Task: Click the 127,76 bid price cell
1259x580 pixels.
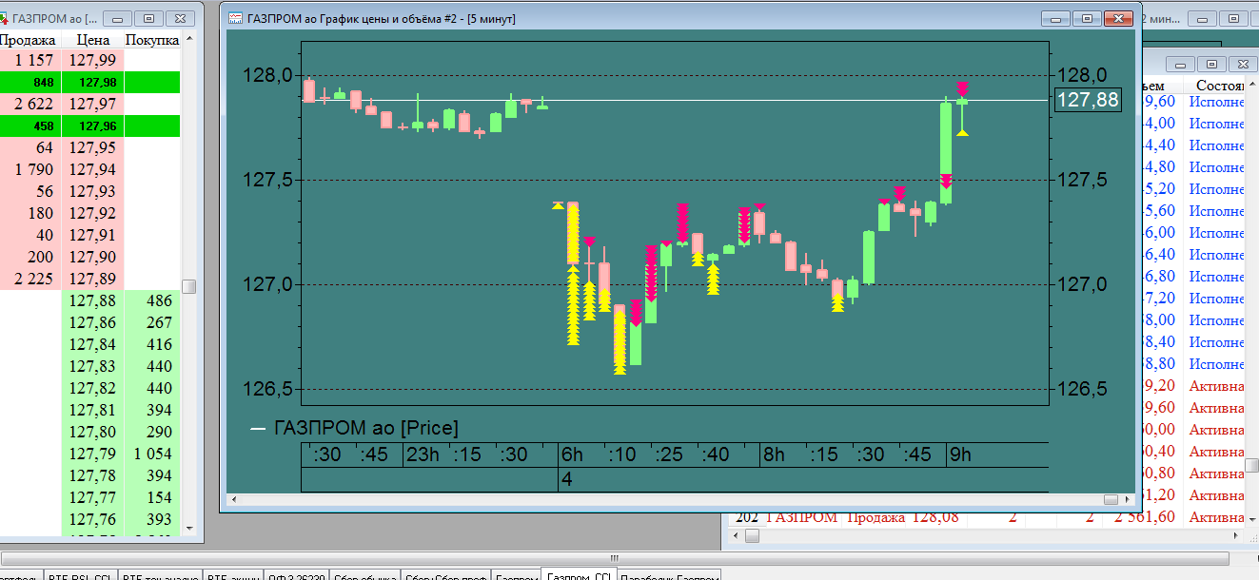Action: pyautogui.click(x=93, y=519)
